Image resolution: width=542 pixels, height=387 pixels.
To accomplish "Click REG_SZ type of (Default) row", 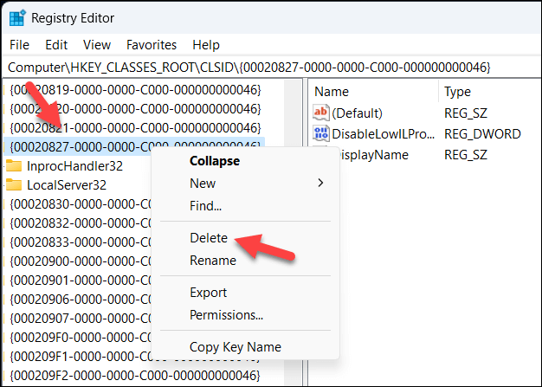I will point(466,113).
